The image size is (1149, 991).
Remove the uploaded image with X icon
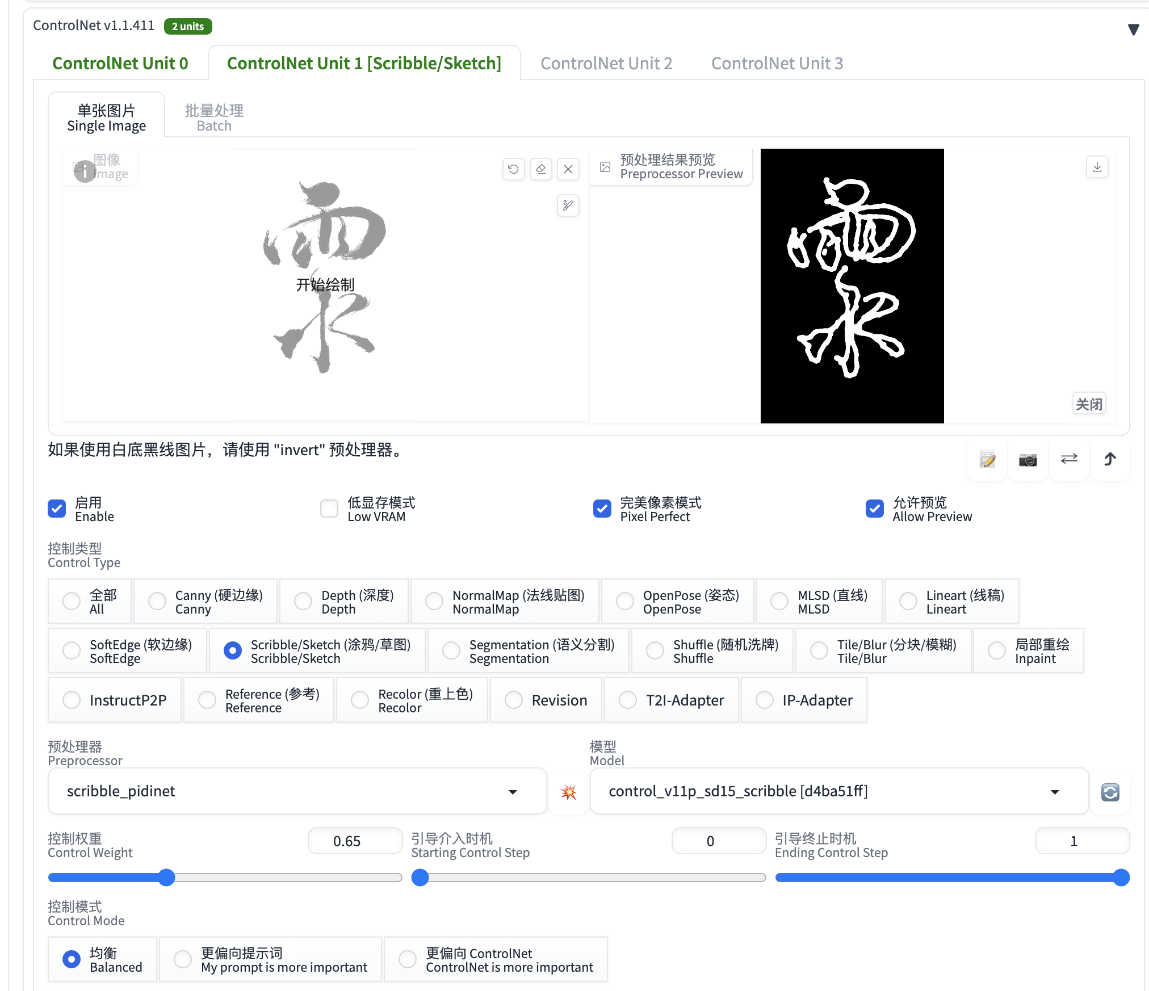tap(568, 169)
